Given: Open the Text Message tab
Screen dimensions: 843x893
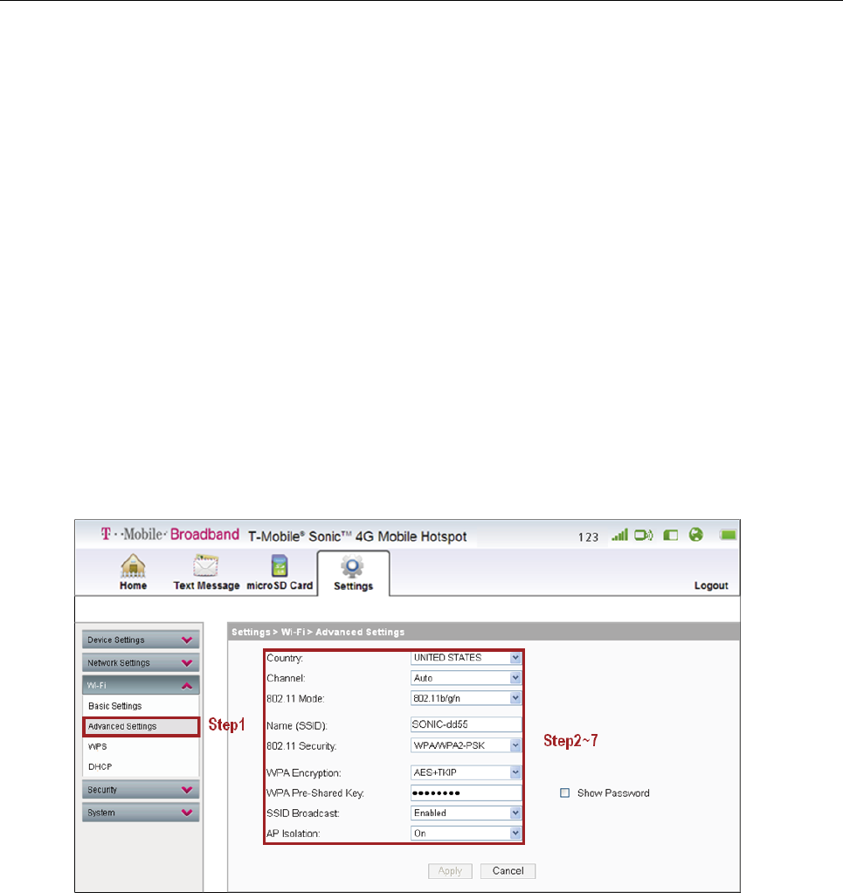Looking at the screenshot, I should (x=206, y=573).
